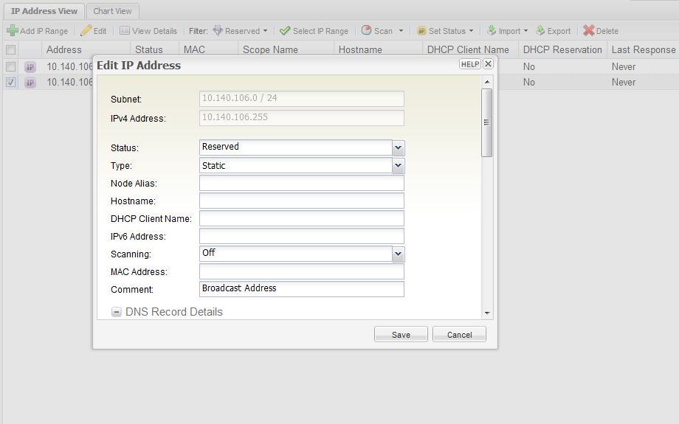The width and height of the screenshot is (679, 424).
Task: Click into the IPv6 Address field
Action: (301, 236)
